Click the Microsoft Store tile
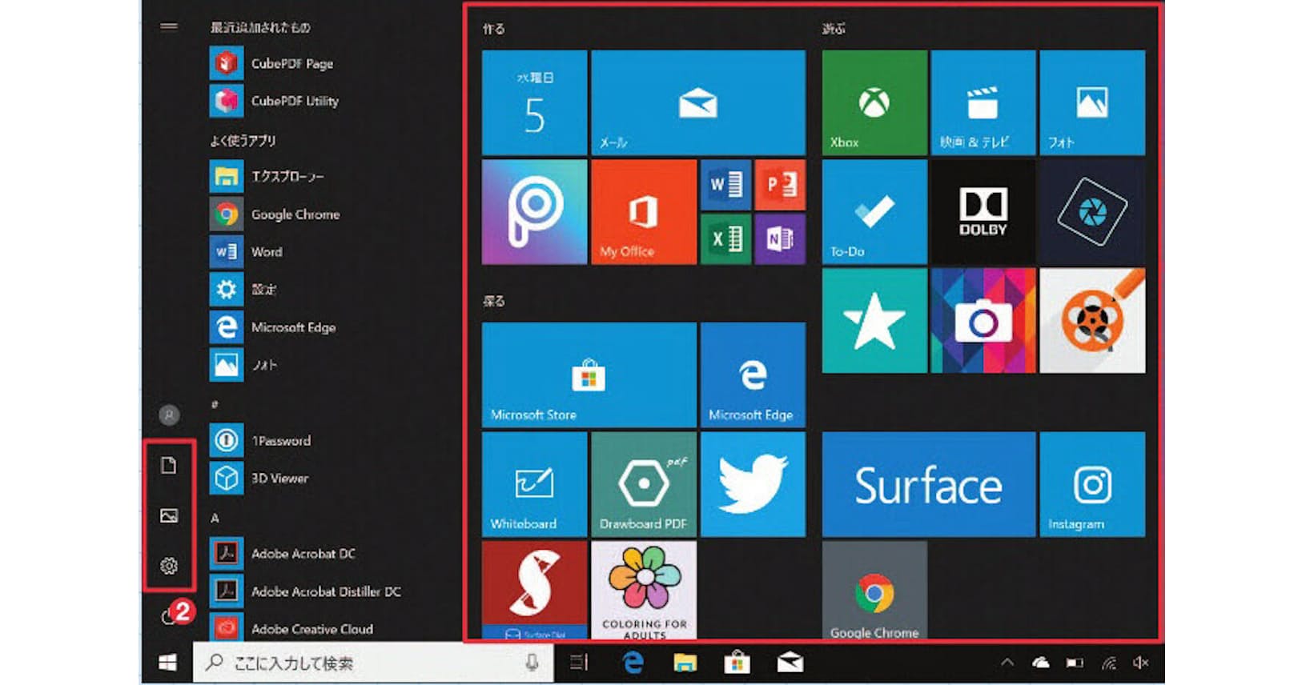 pyautogui.click(x=589, y=375)
